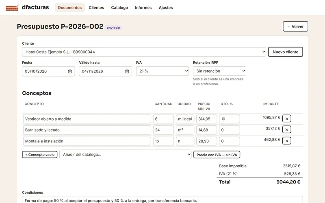Click Precio con IVA → sin IVA button
Viewport: 325px width, 203px height.
(217, 155)
